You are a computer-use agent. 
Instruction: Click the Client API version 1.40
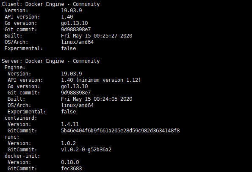coord(67,17)
